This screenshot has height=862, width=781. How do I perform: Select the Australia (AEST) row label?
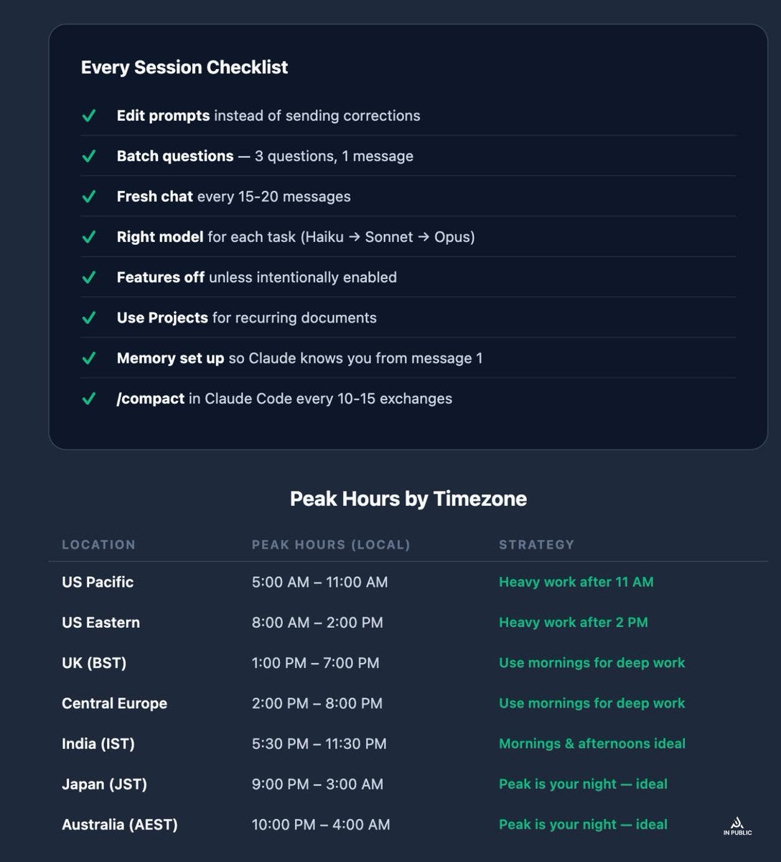(x=120, y=825)
